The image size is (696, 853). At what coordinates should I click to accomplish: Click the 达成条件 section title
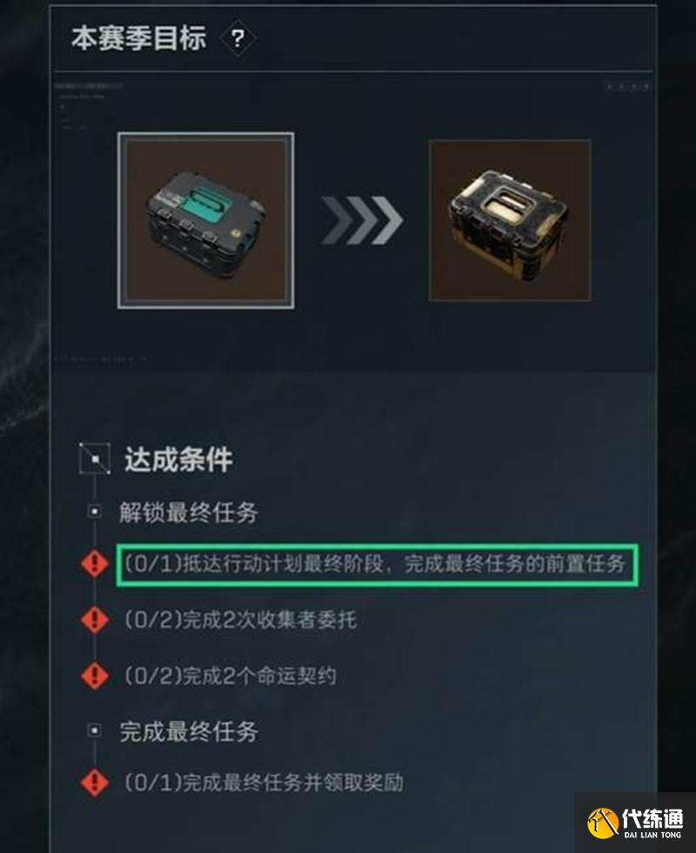(x=178, y=460)
